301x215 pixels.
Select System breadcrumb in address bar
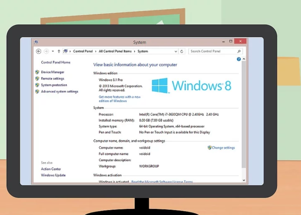pyautogui.click(x=143, y=51)
